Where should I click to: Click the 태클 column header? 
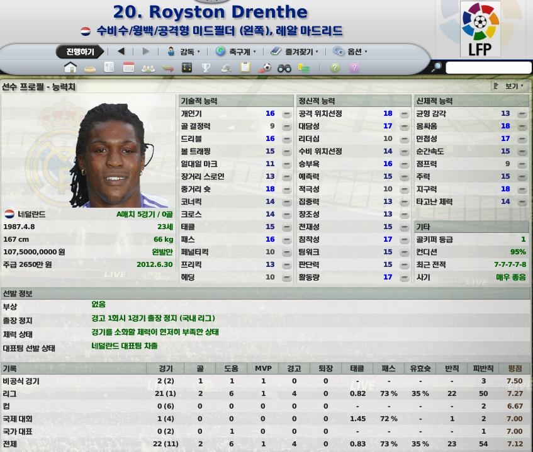tap(357, 368)
